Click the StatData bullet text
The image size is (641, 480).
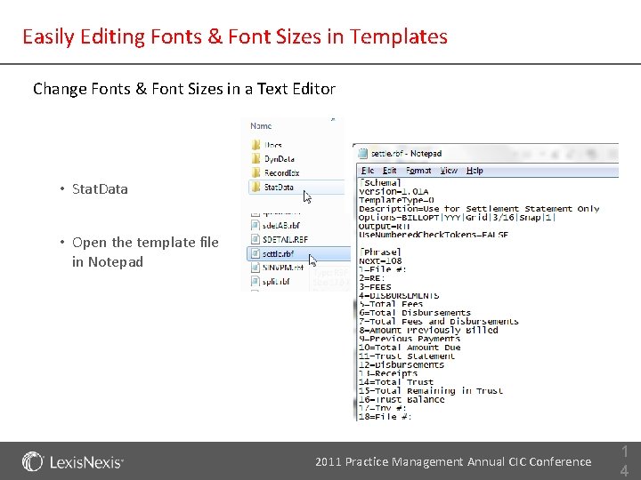pos(100,189)
